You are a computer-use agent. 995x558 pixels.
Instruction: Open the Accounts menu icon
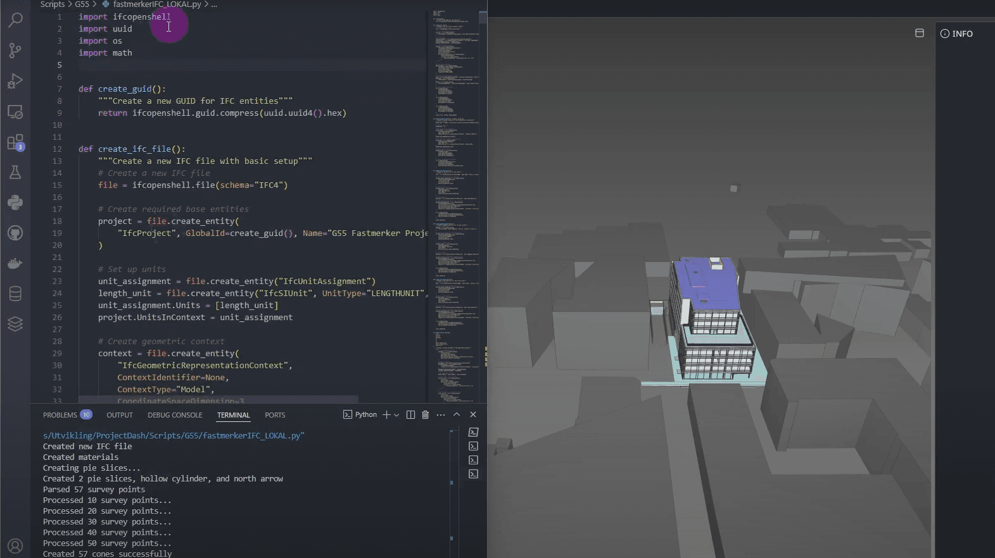coord(15,546)
